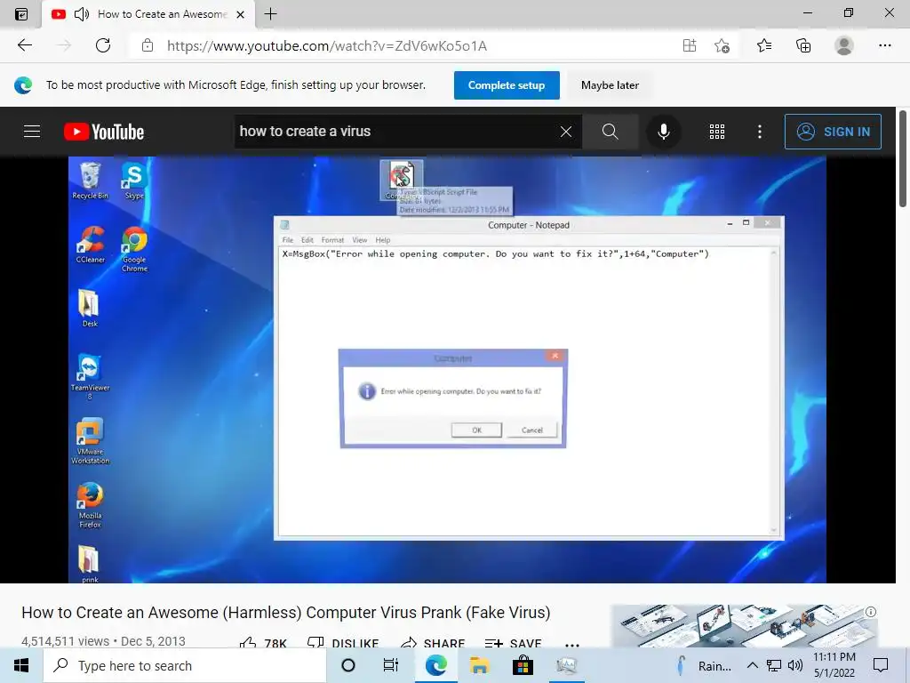Image resolution: width=910 pixels, height=683 pixels.
Task: Open Cortana circle on taskbar
Action: 348,665
